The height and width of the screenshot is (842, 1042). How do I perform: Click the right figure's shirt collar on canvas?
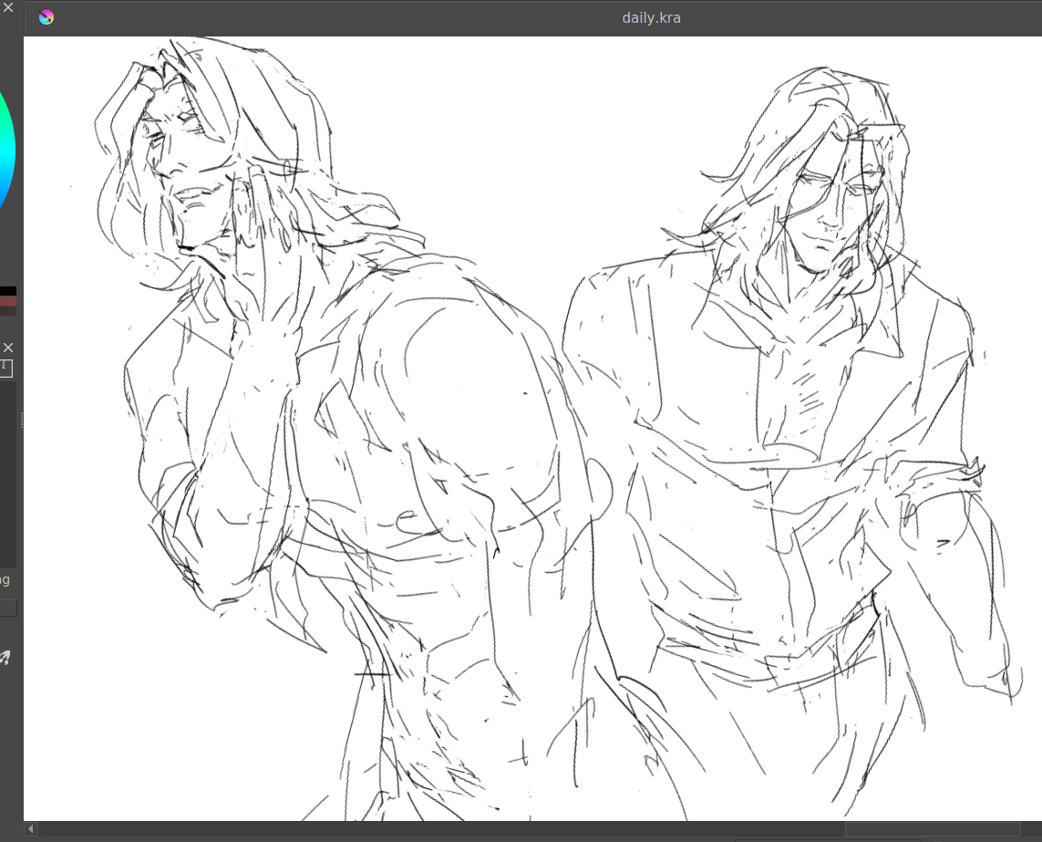coord(875,338)
